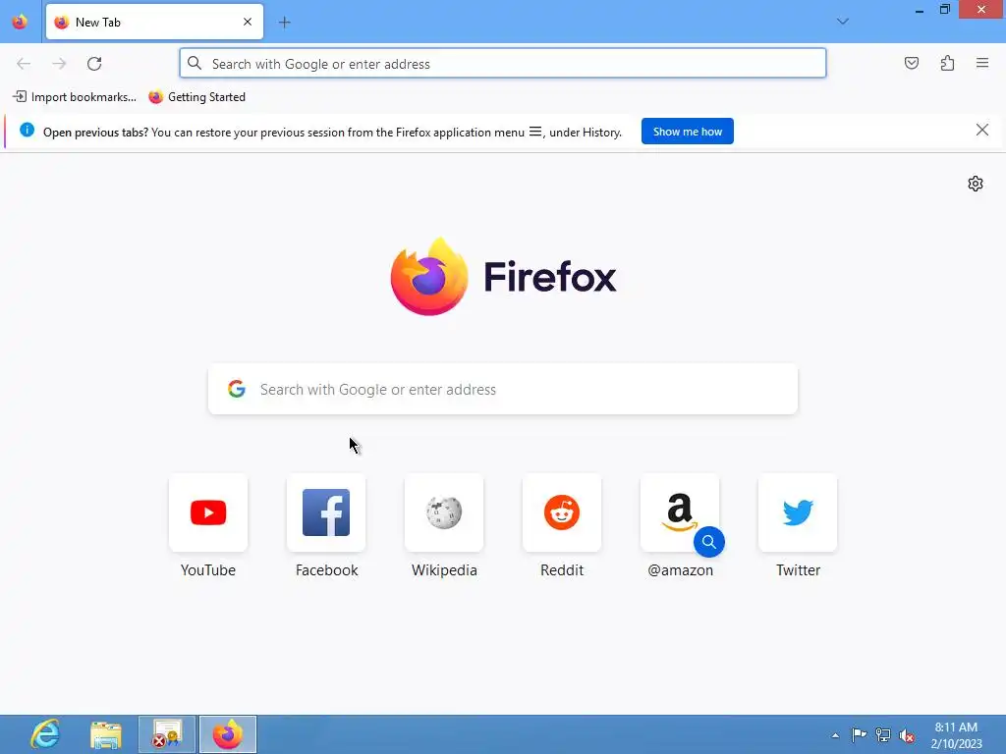Launch Internet Explorer from taskbar
The height and width of the screenshot is (754, 1006).
coord(45,734)
